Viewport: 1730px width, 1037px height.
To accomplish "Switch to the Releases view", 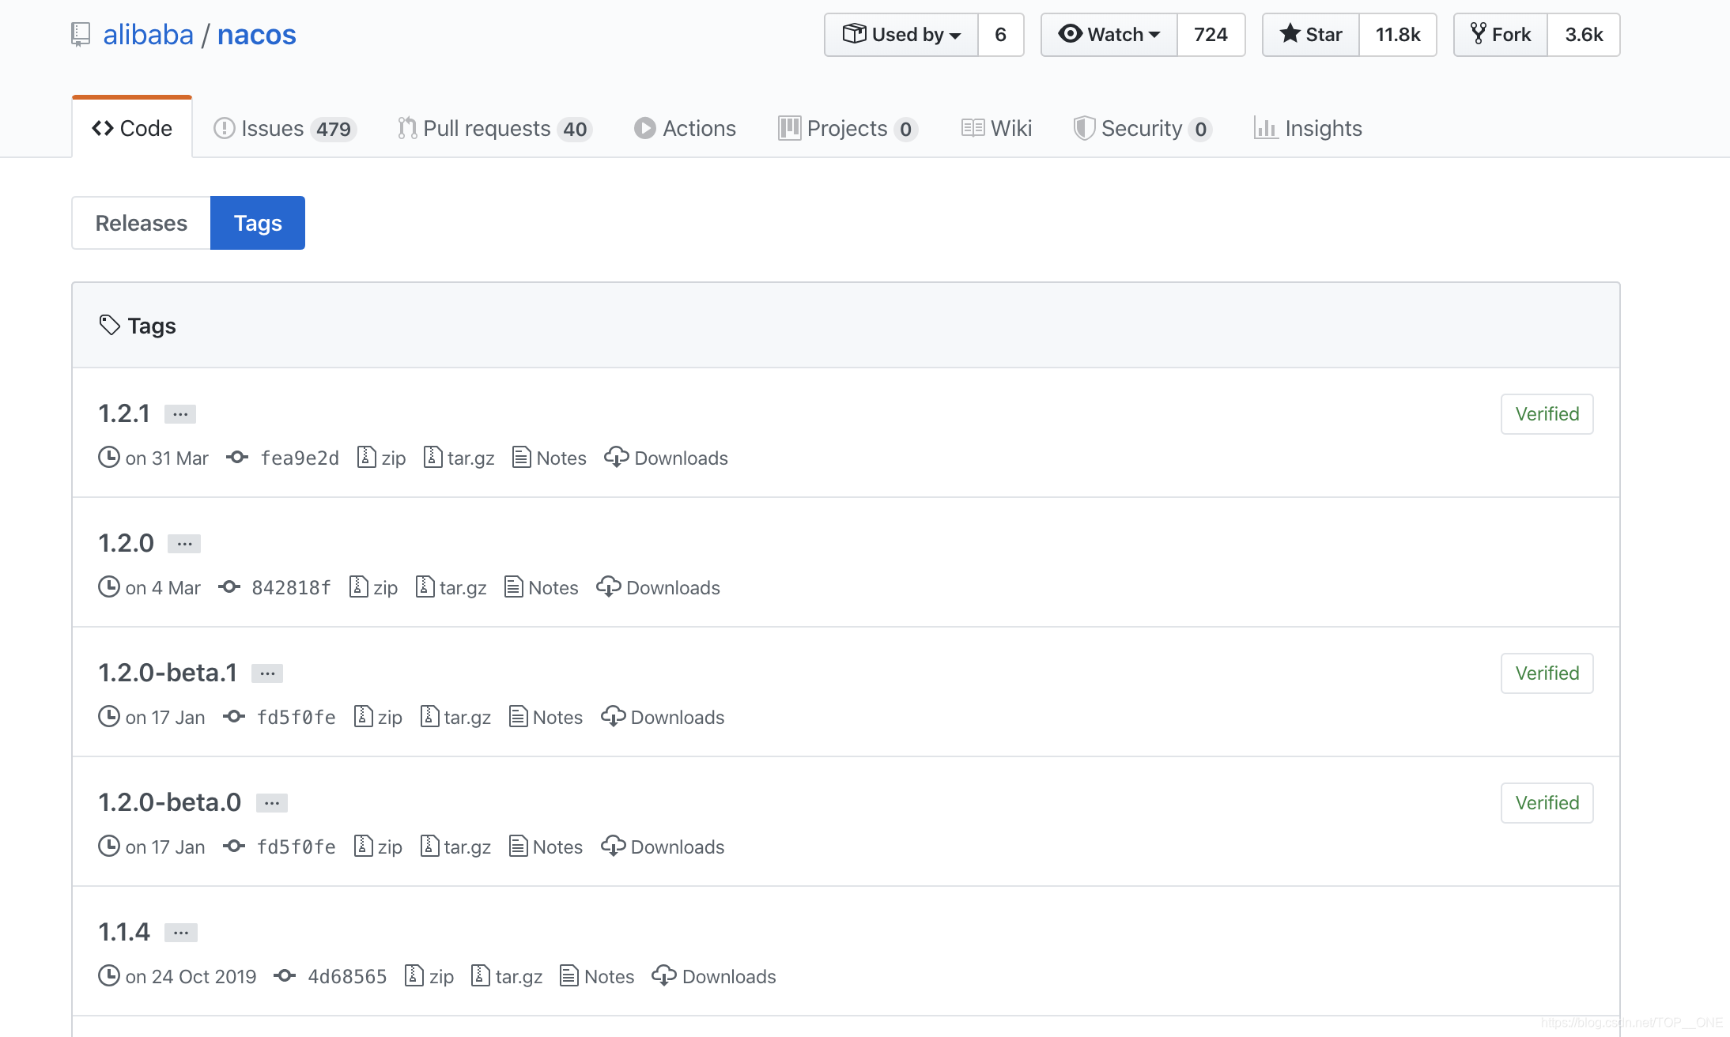I will 141,223.
